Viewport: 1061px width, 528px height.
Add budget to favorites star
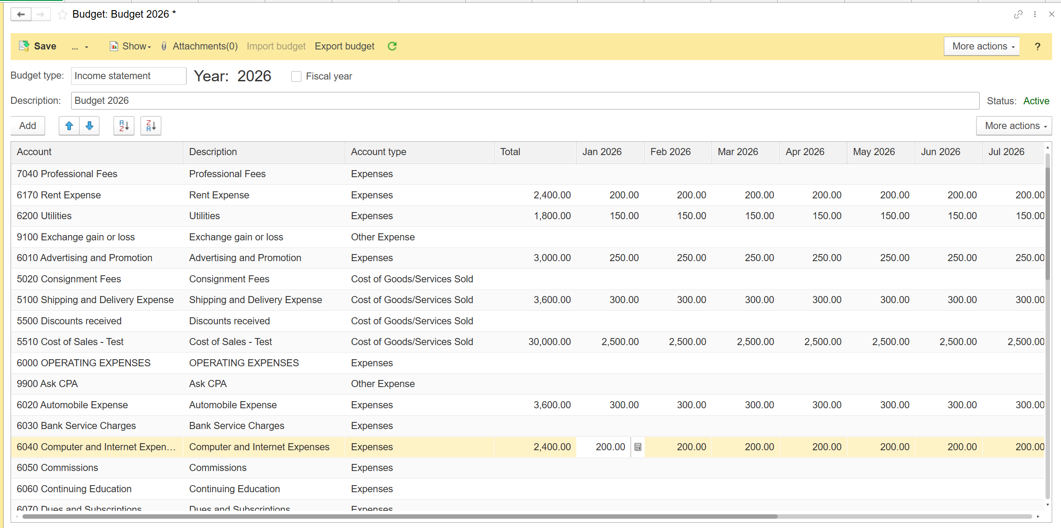pyautogui.click(x=62, y=15)
